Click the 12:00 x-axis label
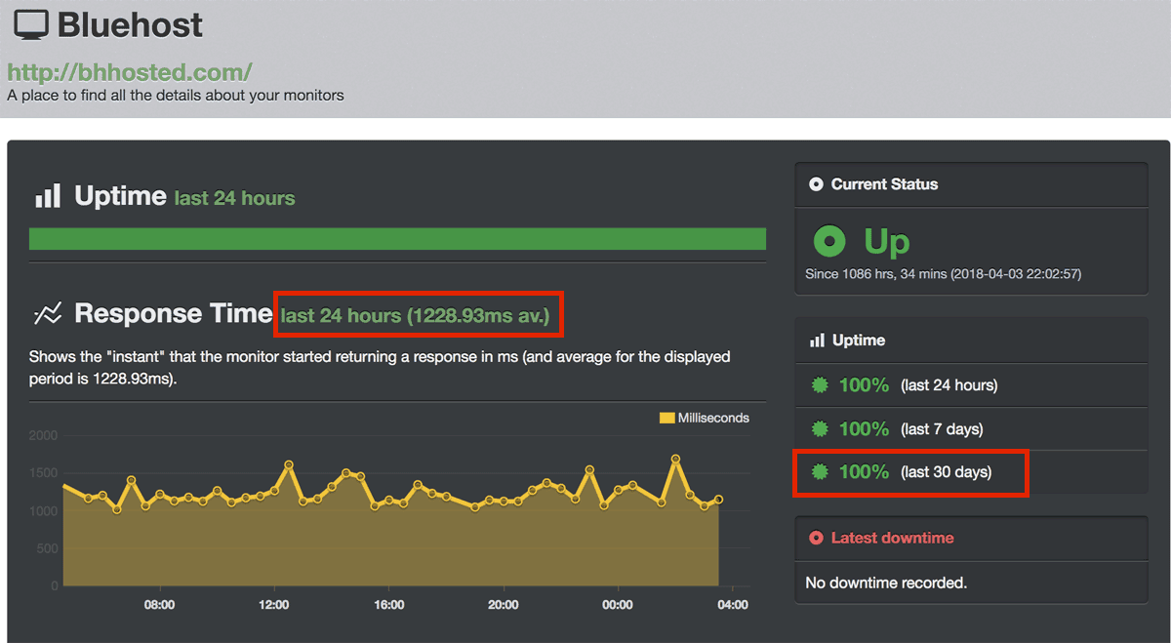The image size is (1171, 643). (274, 605)
